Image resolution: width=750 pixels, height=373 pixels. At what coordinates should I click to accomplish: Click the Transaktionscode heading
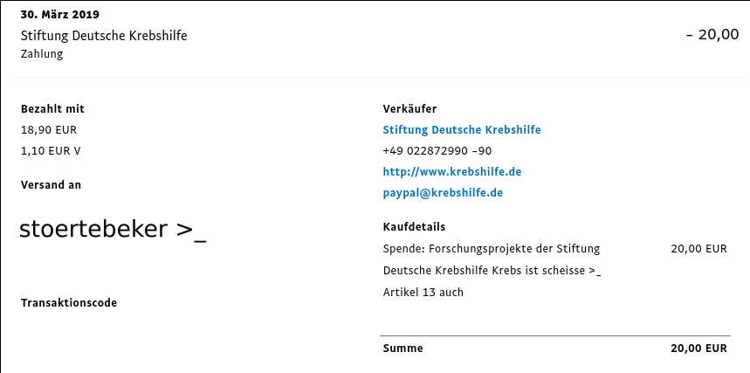point(69,302)
